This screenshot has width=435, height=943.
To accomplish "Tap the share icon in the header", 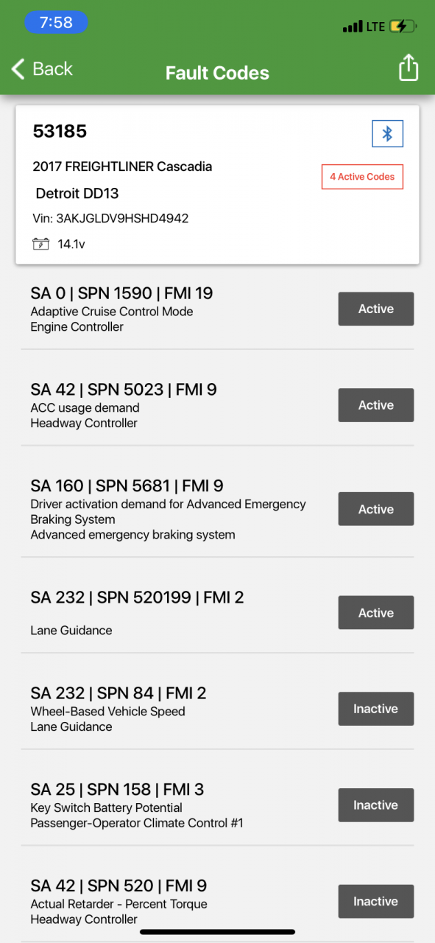I will click(x=409, y=68).
